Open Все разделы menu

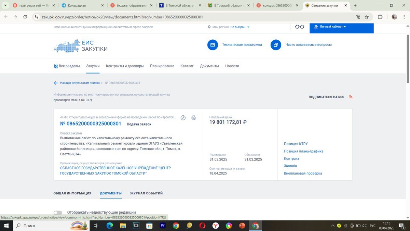tap(67, 66)
